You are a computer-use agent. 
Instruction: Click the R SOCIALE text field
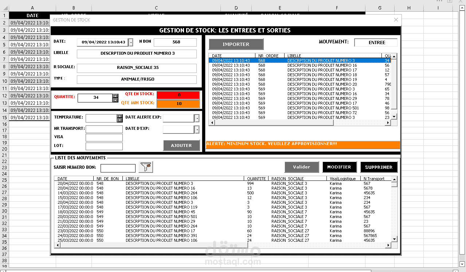[x=137, y=68]
